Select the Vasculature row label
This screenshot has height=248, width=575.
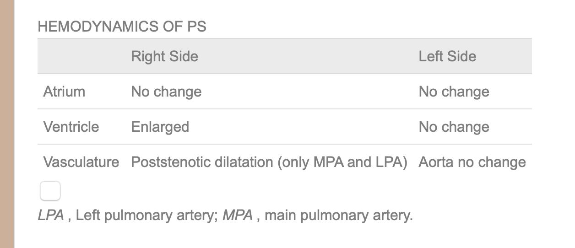point(81,162)
